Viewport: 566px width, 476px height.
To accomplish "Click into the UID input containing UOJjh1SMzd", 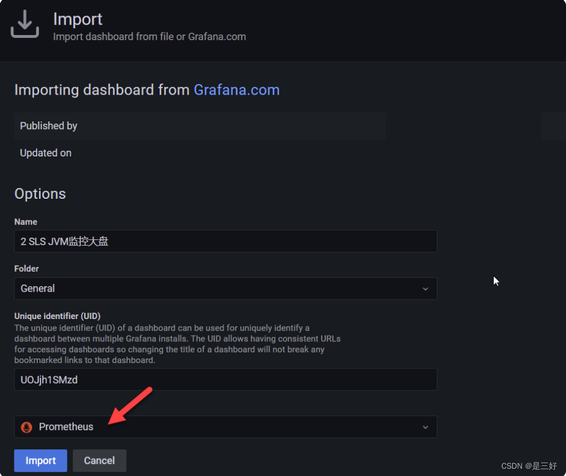I will [225, 379].
